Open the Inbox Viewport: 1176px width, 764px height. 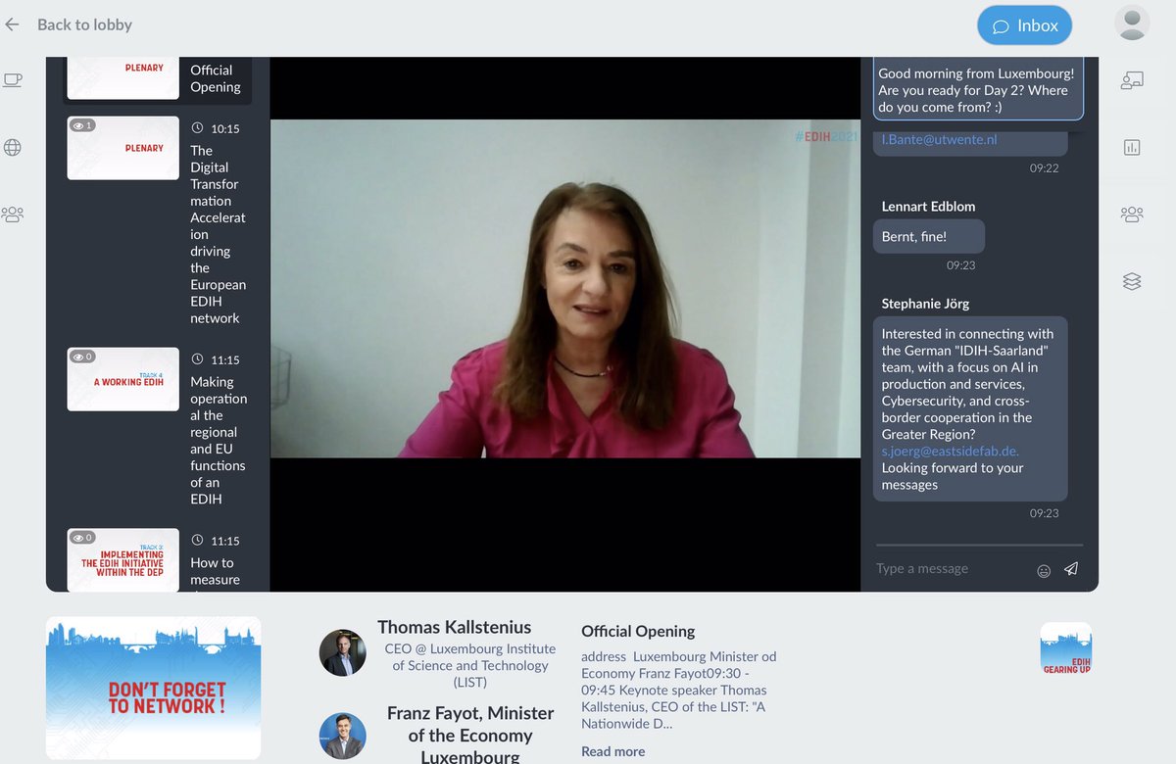pyautogui.click(x=1025, y=25)
